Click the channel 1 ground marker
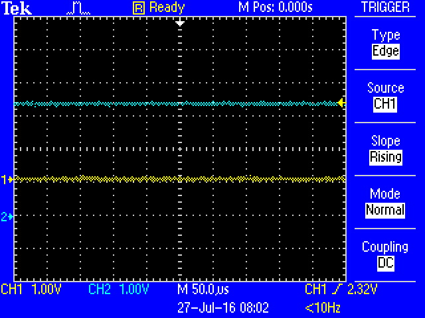This screenshot has height=318, width=425. (x=7, y=180)
